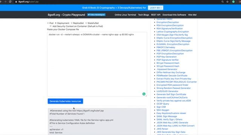The height and width of the screenshot is (135, 241).
Task: Open the .htpasswd Generator link
Action: pyautogui.click(x=167, y=69)
